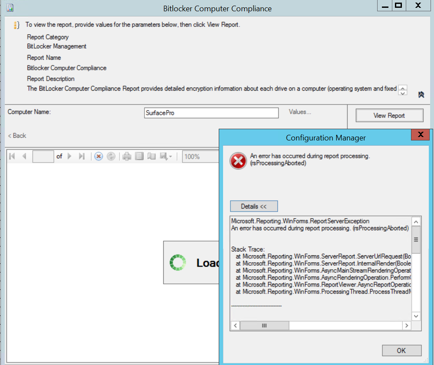Click the ReportViewer.AsyncReportOperation stack trace line
The height and width of the screenshot is (365, 434).
pos(323,284)
